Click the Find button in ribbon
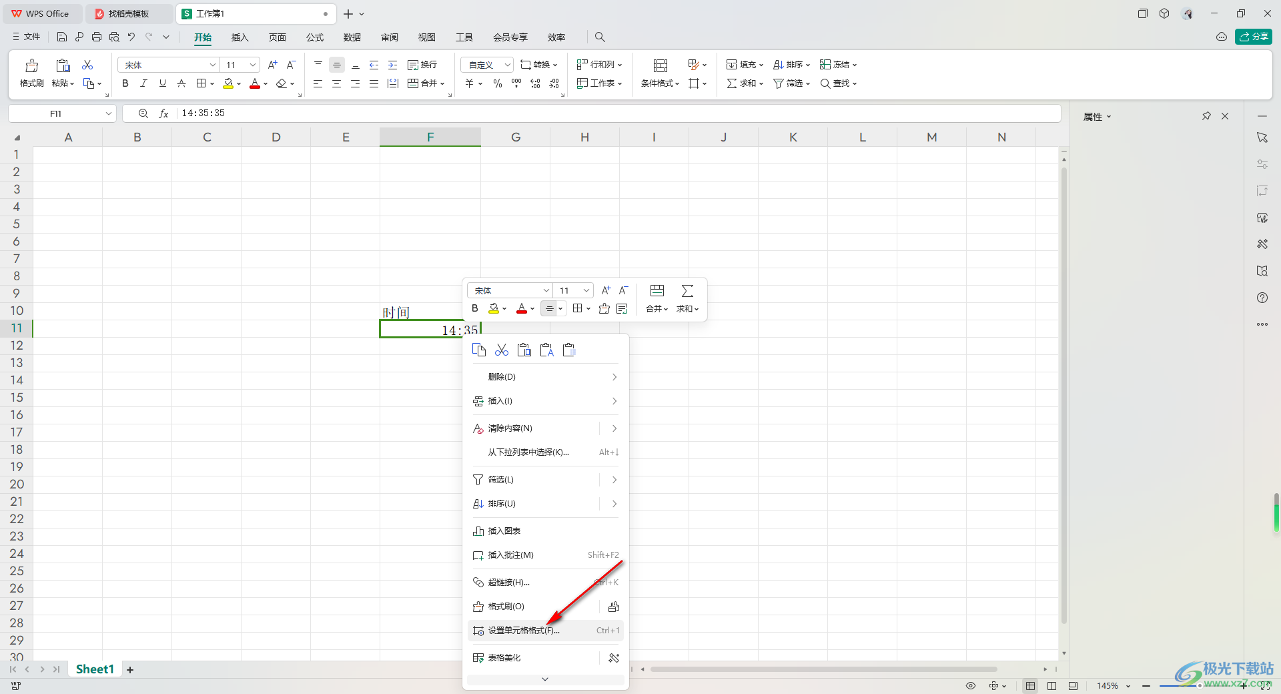 pos(839,83)
